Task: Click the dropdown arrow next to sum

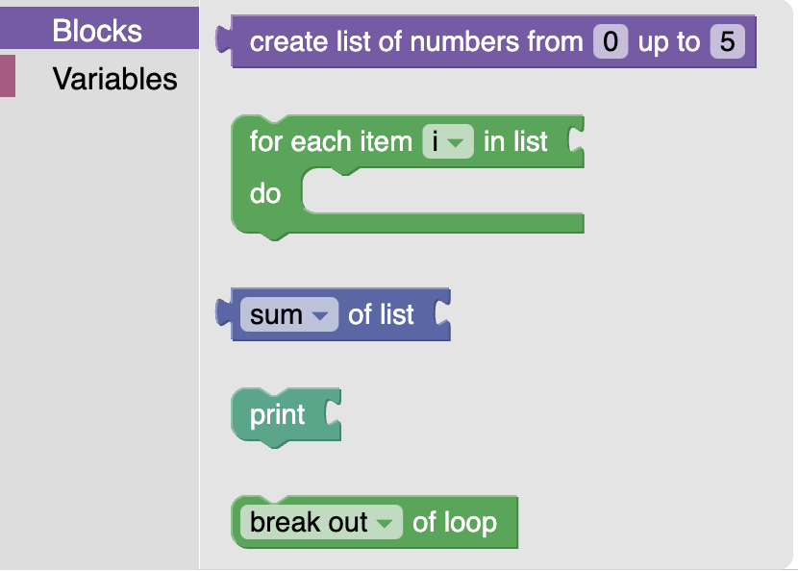Action: coord(320,315)
